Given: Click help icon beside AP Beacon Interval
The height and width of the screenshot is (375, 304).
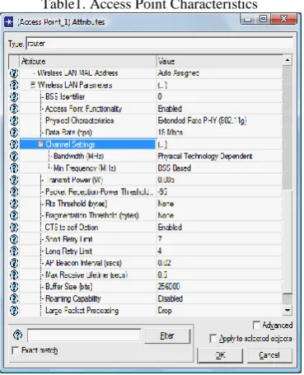Looking at the screenshot, I should tap(14, 263).
